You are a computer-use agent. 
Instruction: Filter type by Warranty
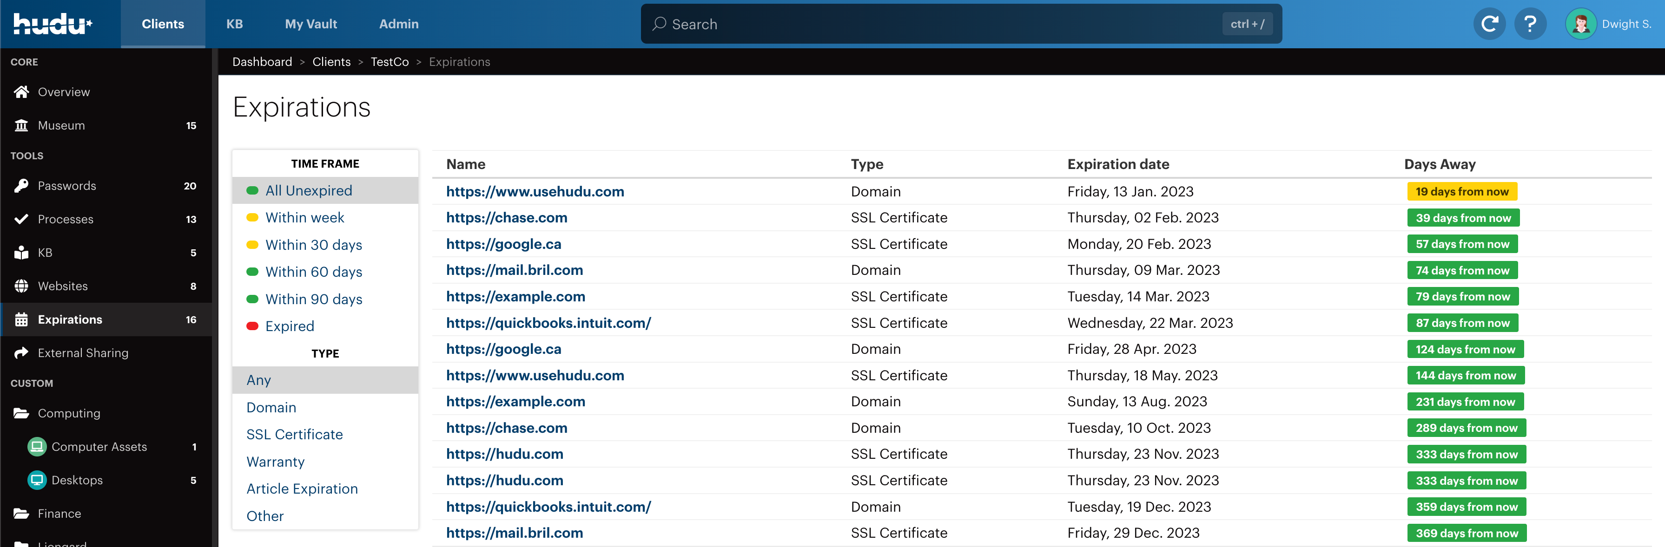coord(325,462)
